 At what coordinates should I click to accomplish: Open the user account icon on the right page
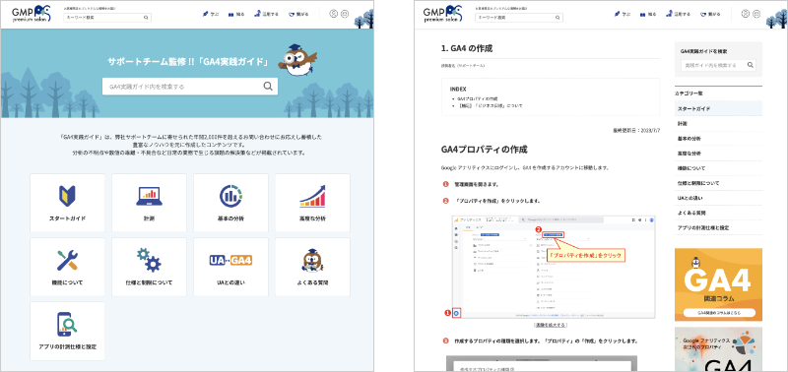(x=746, y=14)
